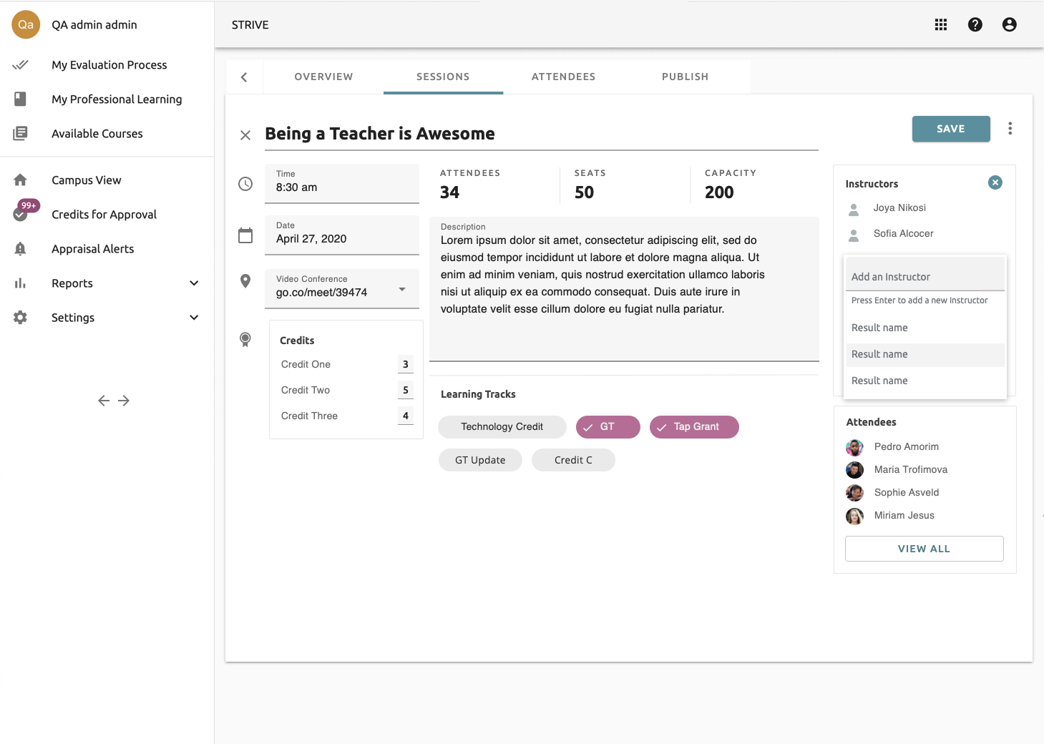1044x744 pixels.
Task: Open the user account profile icon
Action: tap(1009, 25)
